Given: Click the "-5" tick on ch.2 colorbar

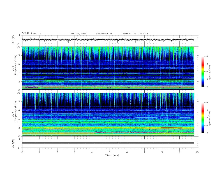Looking at the screenshot, I should click(207, 118).
